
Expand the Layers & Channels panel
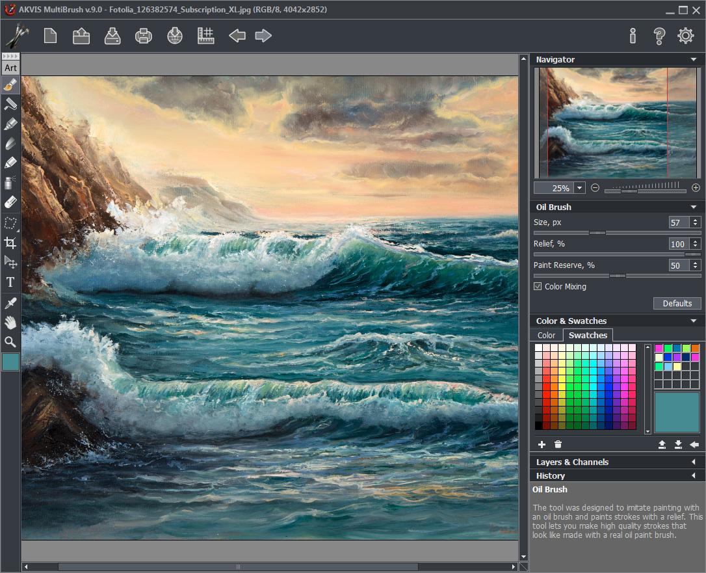[x=693, y=462]
